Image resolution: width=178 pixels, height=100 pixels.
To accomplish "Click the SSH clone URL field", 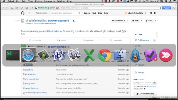I will [143, 83].
